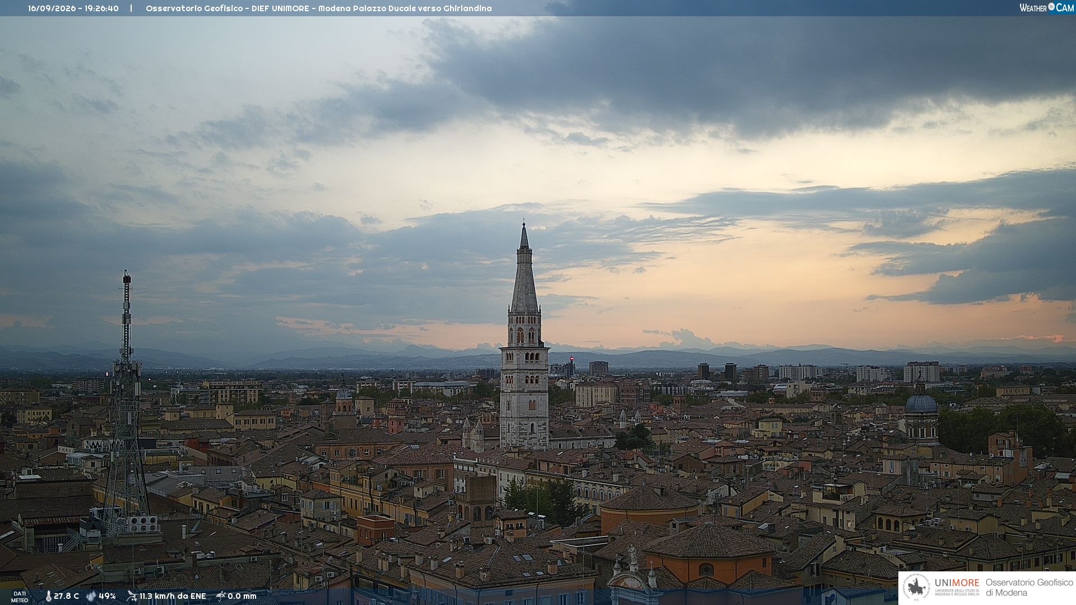Click Osservatorio Geofisico di Modena text in banner
Screen dimensions: 1076x605
pyautogui.click(x=1029, y=588)
